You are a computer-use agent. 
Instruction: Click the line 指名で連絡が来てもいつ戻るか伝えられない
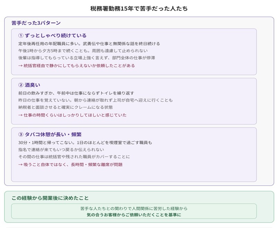(61, 150)
